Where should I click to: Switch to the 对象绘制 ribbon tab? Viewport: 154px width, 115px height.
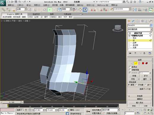tap(67, 14)
